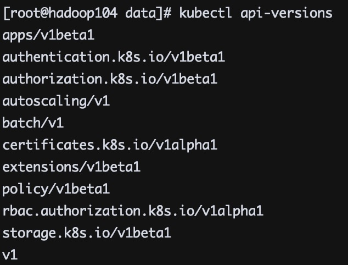Click the word certificates in the output

point(48,145)
